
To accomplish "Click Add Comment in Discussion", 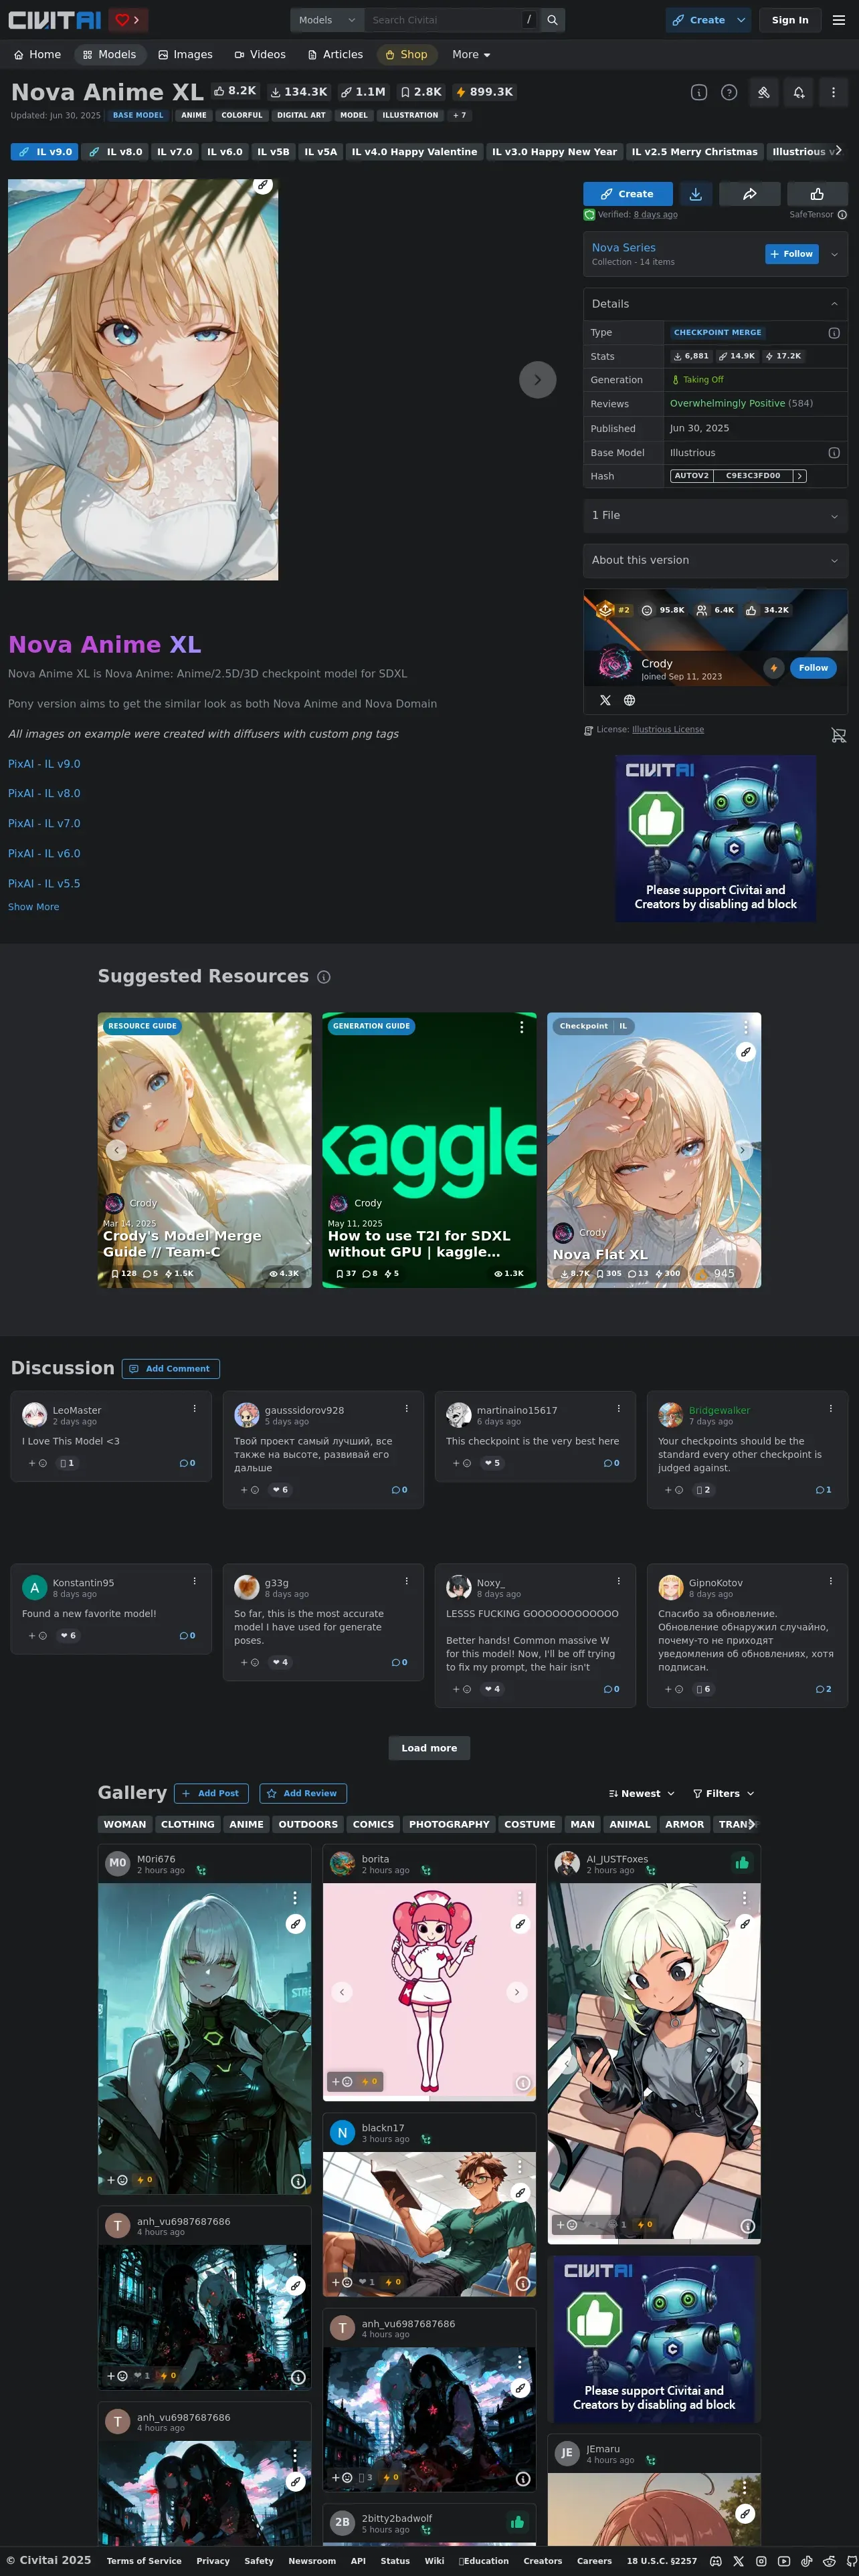I will point(170,1369).
